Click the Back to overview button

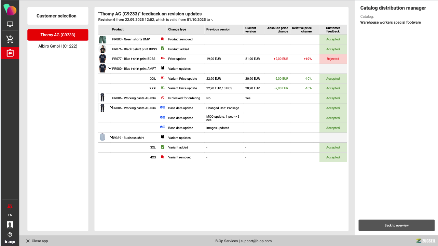click(396, 225)
